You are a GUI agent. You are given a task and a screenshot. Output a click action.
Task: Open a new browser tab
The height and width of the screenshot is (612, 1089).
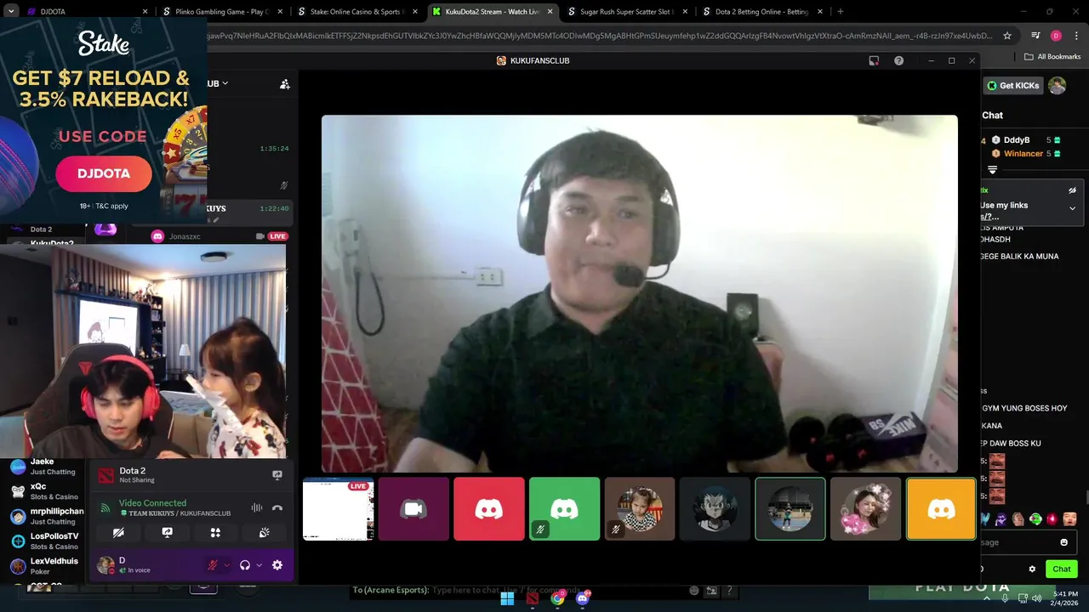(x=840, y=12)
